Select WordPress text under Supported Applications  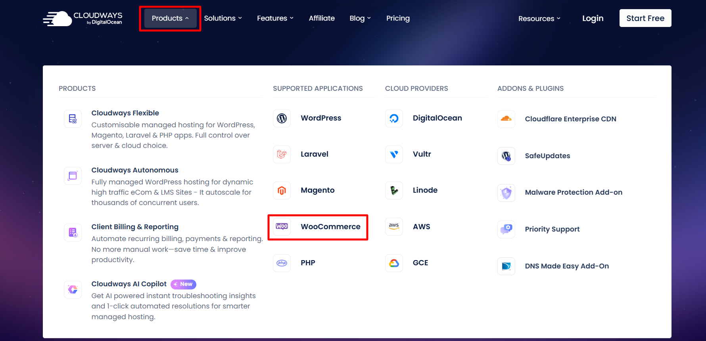(x=321, y=118)
